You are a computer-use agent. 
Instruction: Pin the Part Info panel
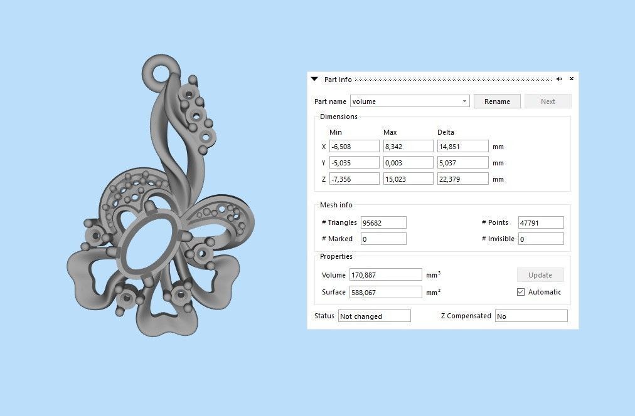[559, 79]
